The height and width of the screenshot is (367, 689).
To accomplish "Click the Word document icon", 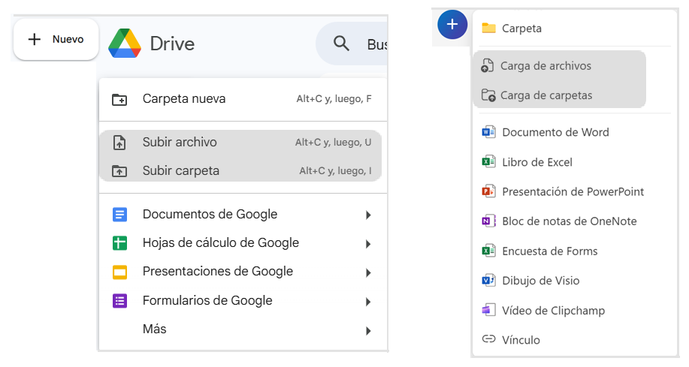I will pos(488,132).
